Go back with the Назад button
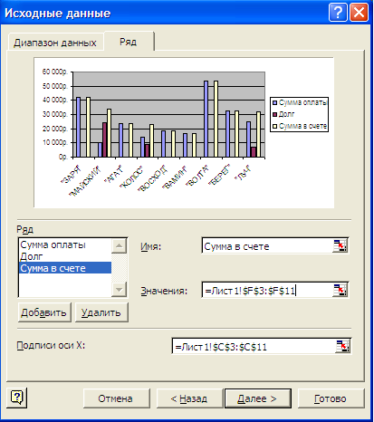Viewport: 374px width, 422px height. 189,398
